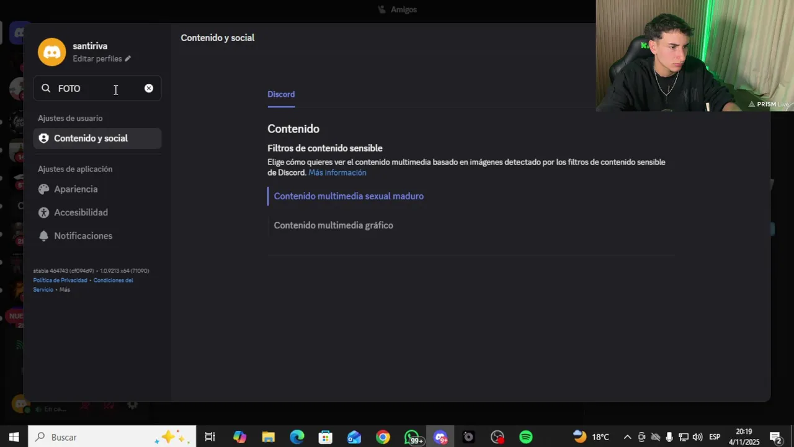Click the santiriva username text
Image resolution: width=794 pixels, height=447 pixels.
pos(90,46)
